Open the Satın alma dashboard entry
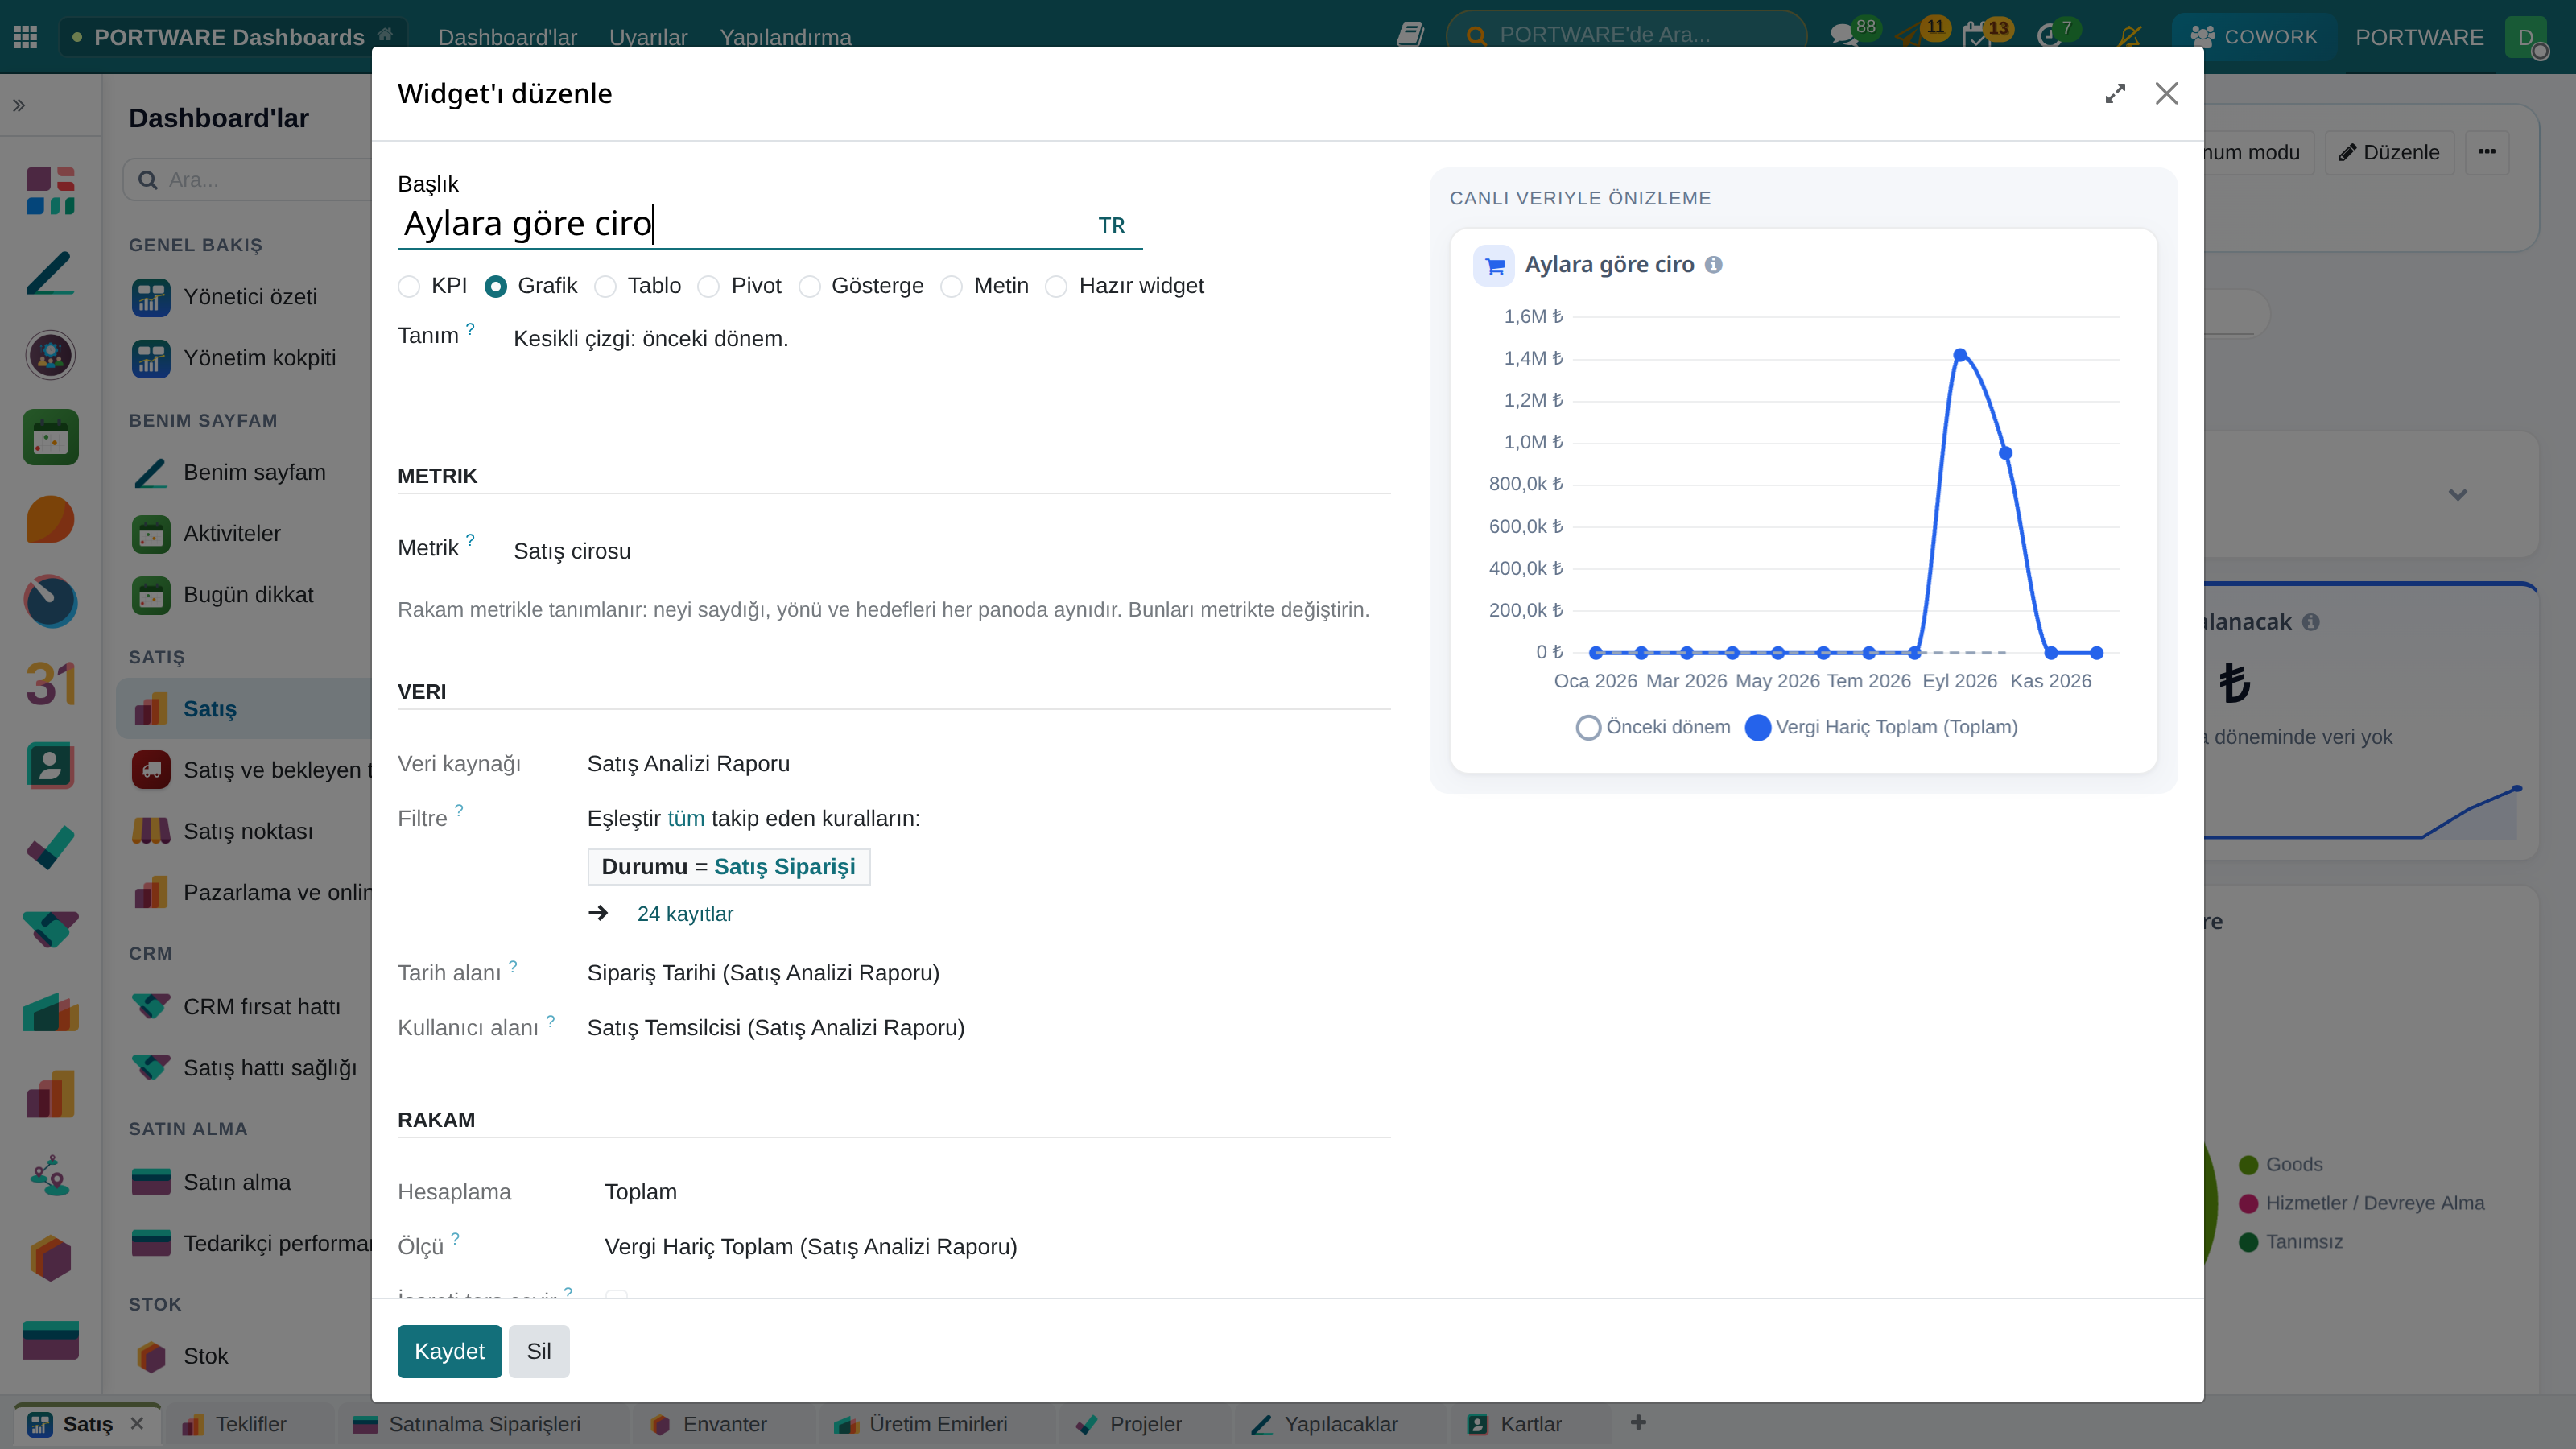The image size is (2576, 1449). [237, 1182]
